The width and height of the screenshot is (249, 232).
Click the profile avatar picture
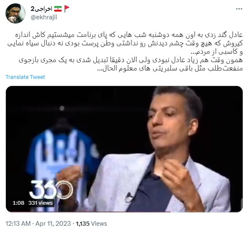16,13
